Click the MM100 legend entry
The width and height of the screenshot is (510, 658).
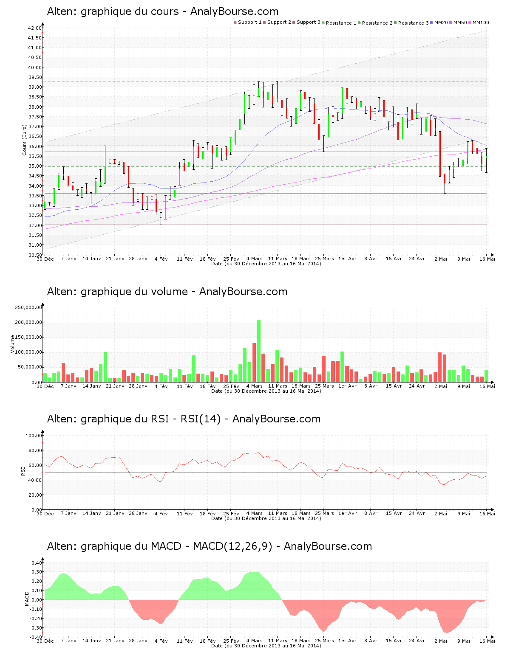point(479,22)
